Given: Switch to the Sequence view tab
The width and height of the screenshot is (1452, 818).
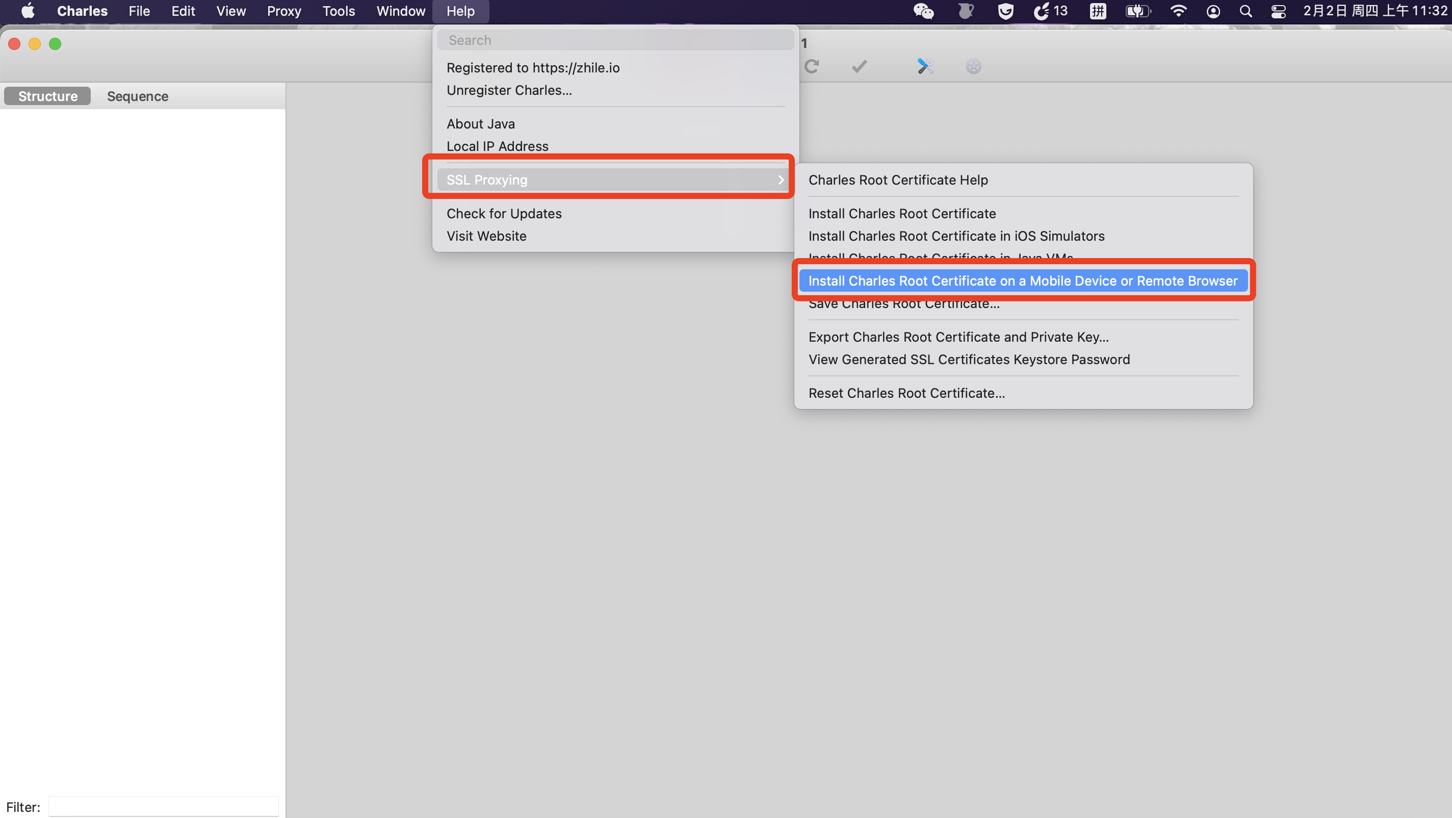Looking at the screenshot, I should [x=138, y=96].
